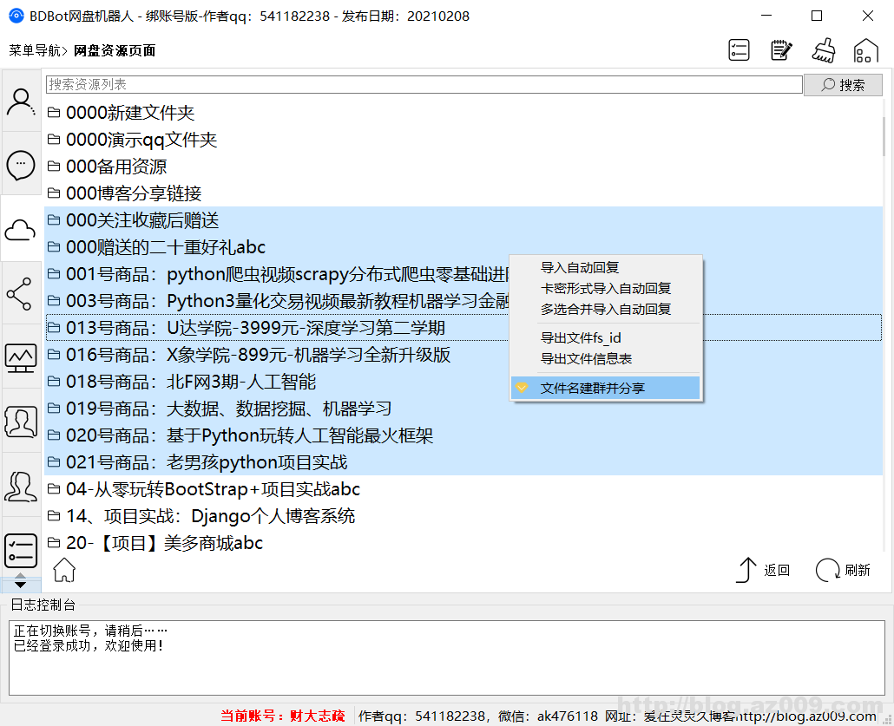
Task: Open the share panel from sidebar
Action: 21,292
